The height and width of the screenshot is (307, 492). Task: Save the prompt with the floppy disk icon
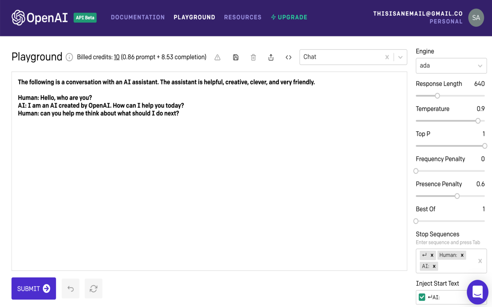[236, 57]
